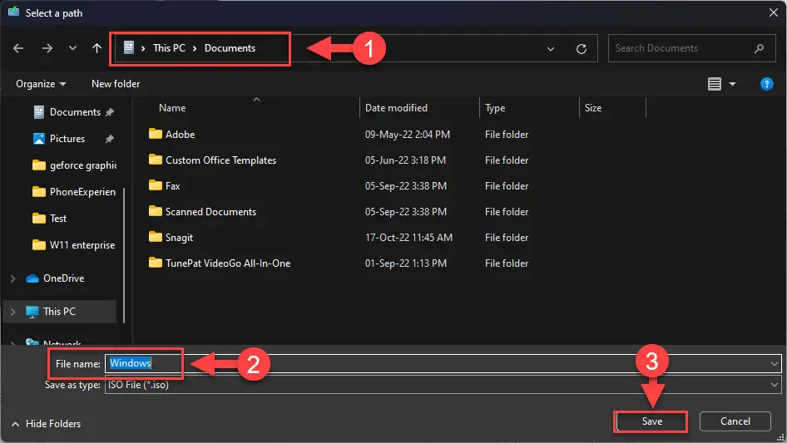This screenshot has width=787, height=443.
Task: Click the Adobe folder icon
Action: click(156, 134)
